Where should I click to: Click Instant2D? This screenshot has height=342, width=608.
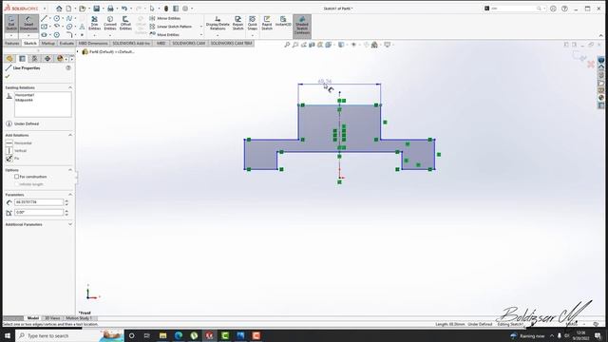(x=283, y=21)
